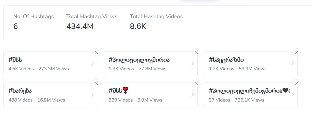Remove the #პოლიციელიგმირია hashtag card
The height and width of the screenshot is (116, 318).
click(196, 52)
